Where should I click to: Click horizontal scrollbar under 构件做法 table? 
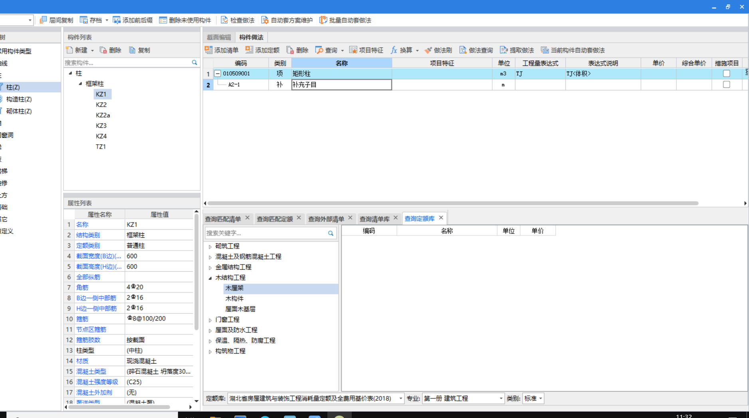pos(452,203)
